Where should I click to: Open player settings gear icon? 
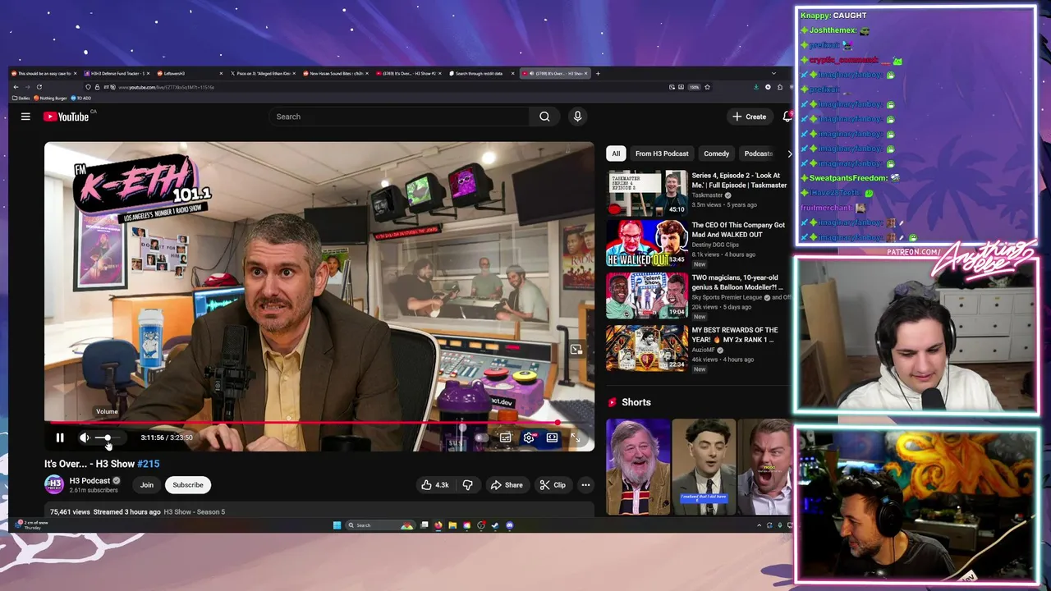(x=529, y=438)
